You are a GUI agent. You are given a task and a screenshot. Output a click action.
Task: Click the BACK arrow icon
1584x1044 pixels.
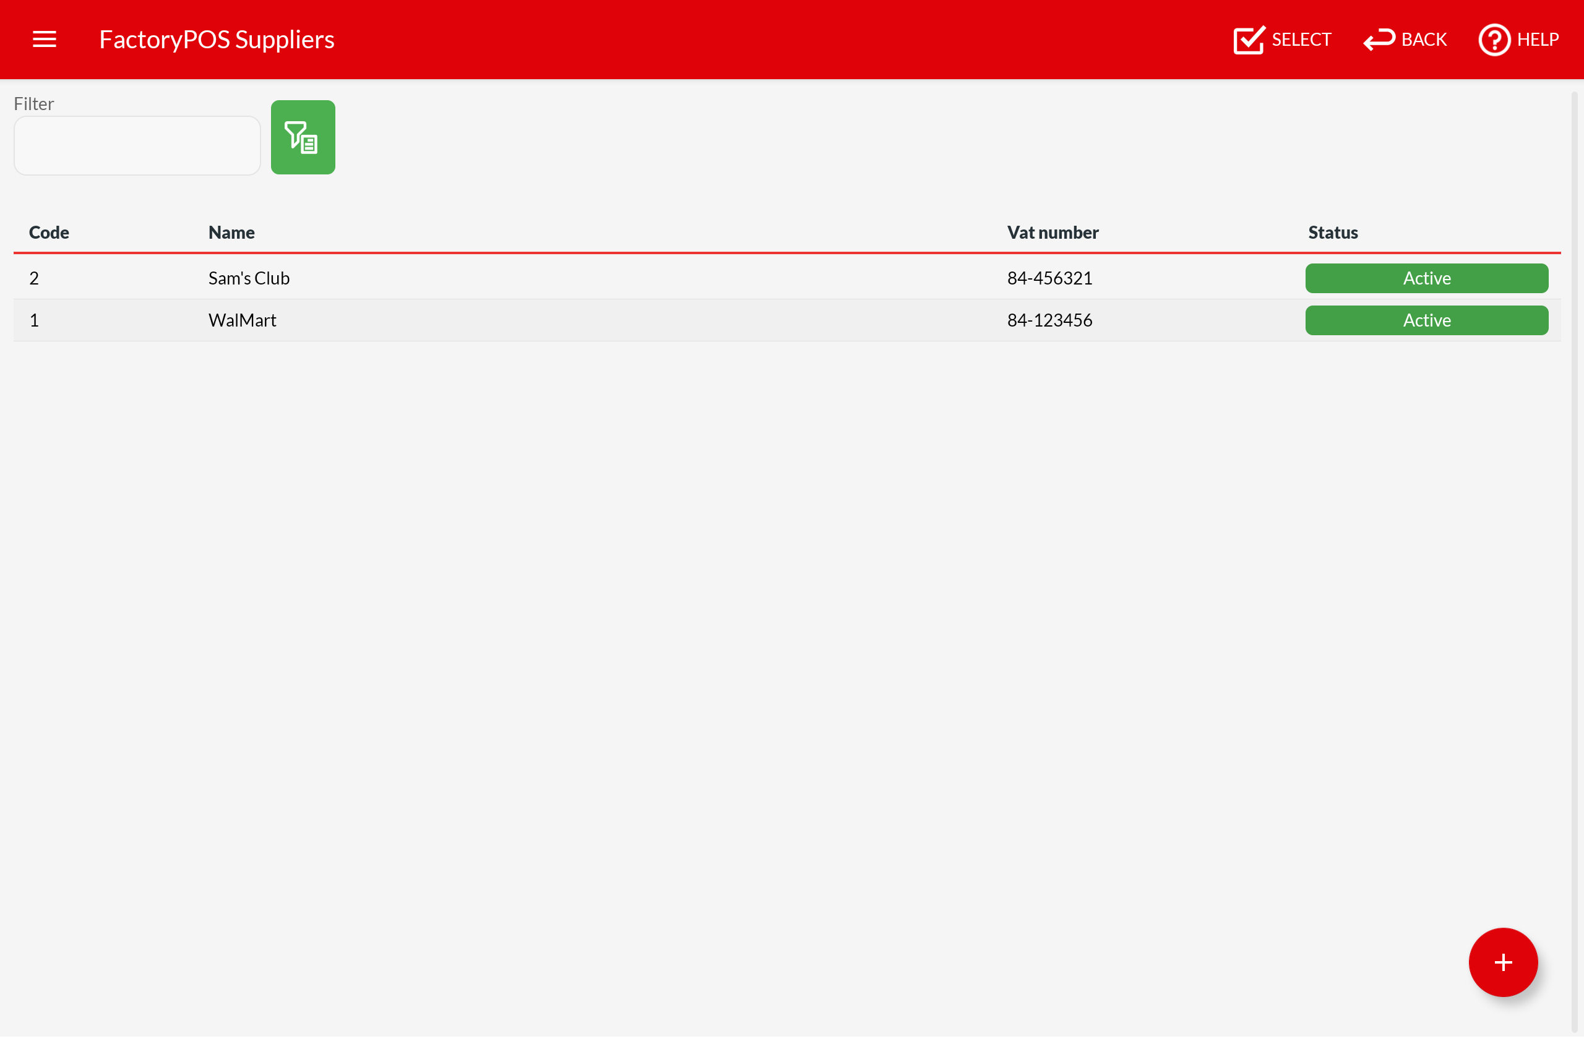click(x=1378, y=40)
